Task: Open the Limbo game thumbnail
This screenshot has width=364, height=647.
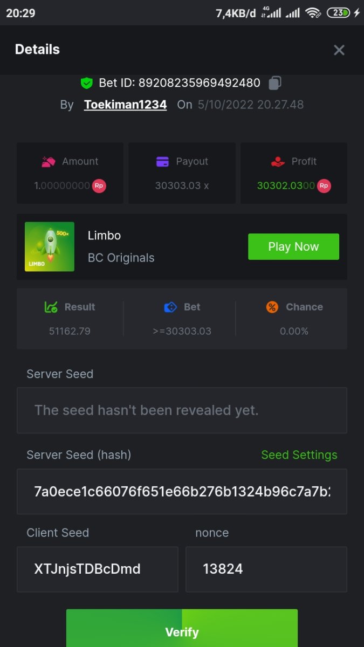Action: click(x=50, y=246)
